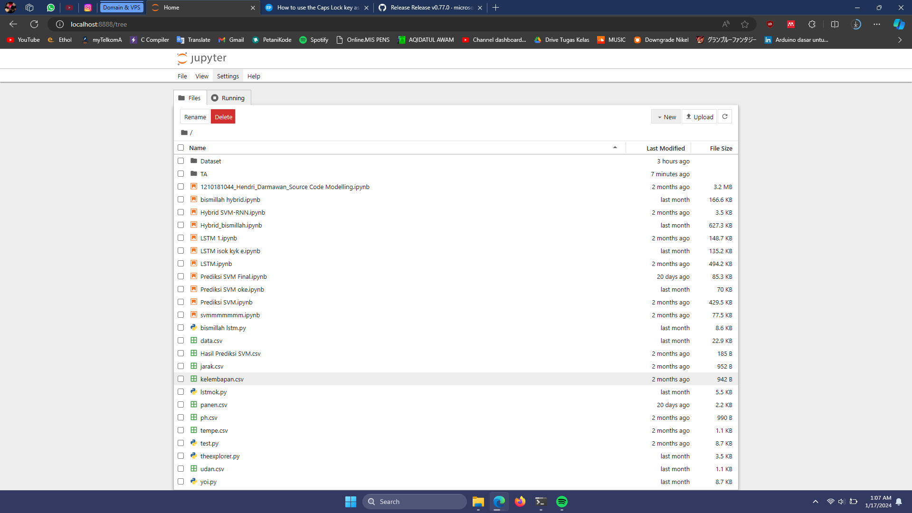Open the Settings menu

click(x=228, y=76)
